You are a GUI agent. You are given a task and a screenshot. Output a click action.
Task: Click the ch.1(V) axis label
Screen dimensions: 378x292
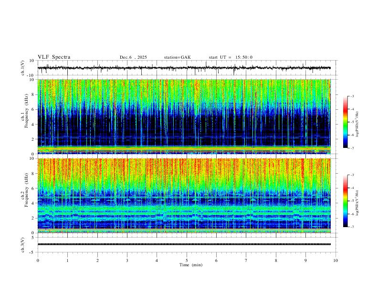pos(23,68)
